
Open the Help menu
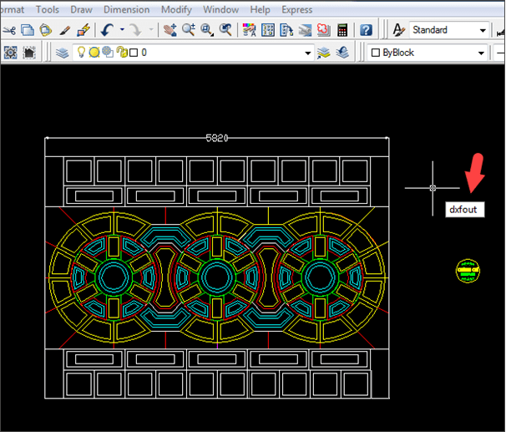click(261, 10)
